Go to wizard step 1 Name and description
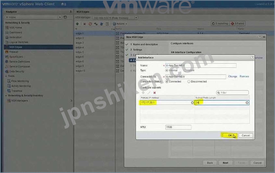The image size is (275, 173). click(144, 44)
